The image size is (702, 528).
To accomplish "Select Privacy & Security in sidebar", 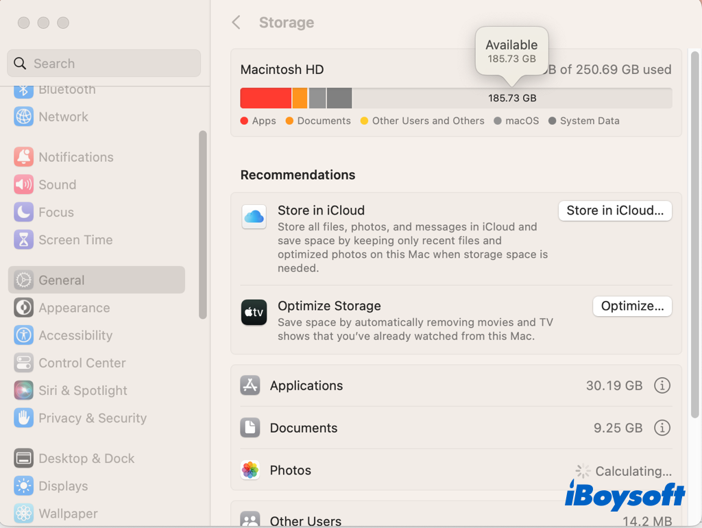I will [x=92, y=418].
